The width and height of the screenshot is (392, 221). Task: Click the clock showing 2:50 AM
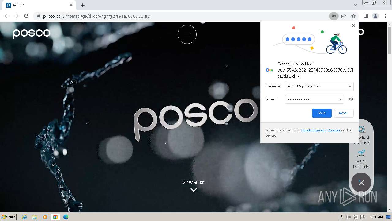pos(376,217)
